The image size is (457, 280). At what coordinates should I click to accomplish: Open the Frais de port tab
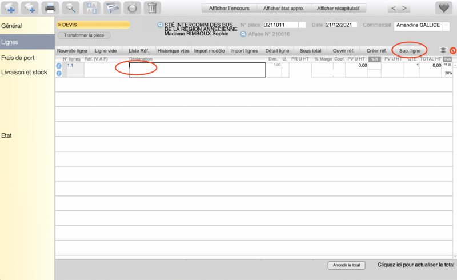(18, 58)
